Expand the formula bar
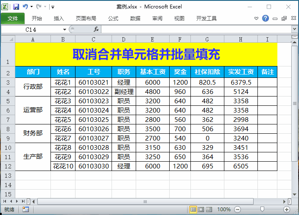 [294, 29]
